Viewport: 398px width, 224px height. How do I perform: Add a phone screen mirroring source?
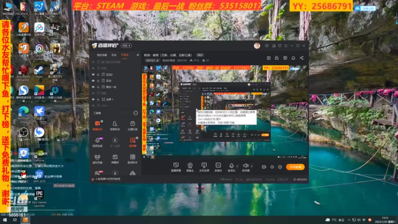204,167
